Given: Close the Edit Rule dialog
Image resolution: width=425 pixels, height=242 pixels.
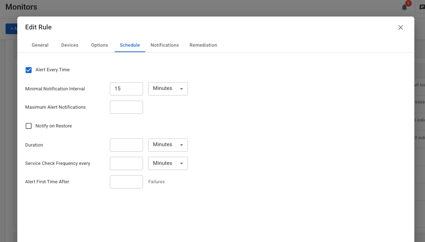Looking at the screenshot, I should pos(400,27).
